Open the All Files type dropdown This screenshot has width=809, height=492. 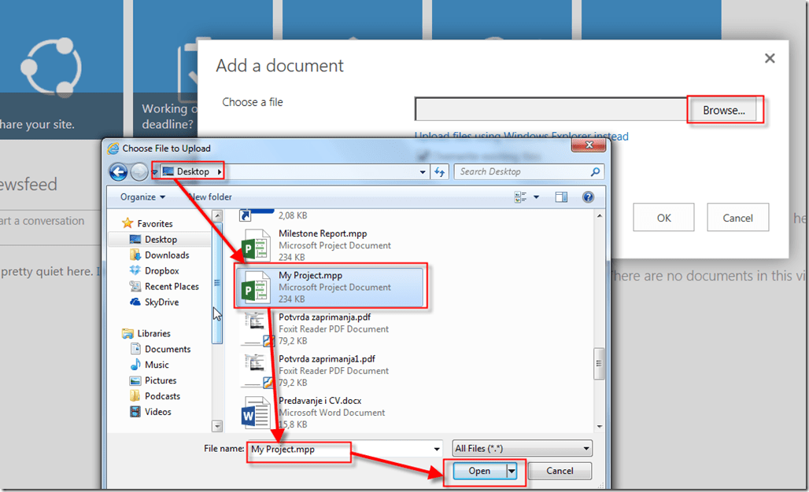[522, 449]
